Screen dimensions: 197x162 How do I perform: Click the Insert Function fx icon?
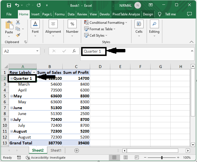[74, 51]
